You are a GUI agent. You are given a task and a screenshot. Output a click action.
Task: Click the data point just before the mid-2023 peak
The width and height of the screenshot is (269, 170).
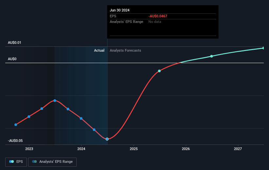tap(42, 109)
